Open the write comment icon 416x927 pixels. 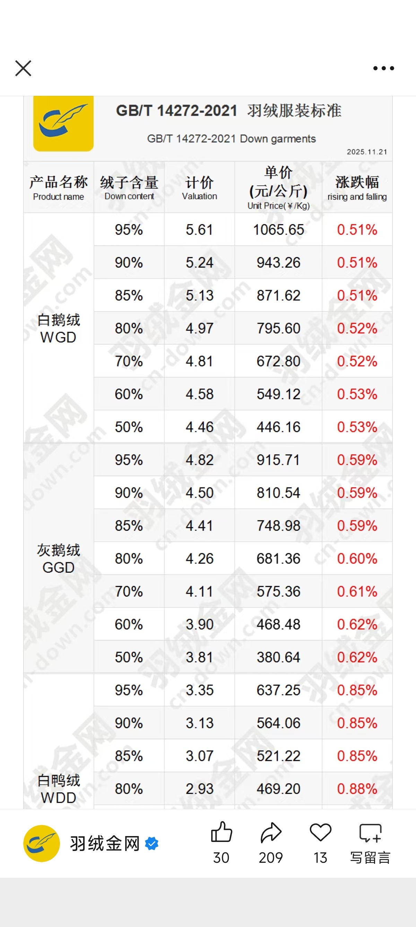point(370,833)
